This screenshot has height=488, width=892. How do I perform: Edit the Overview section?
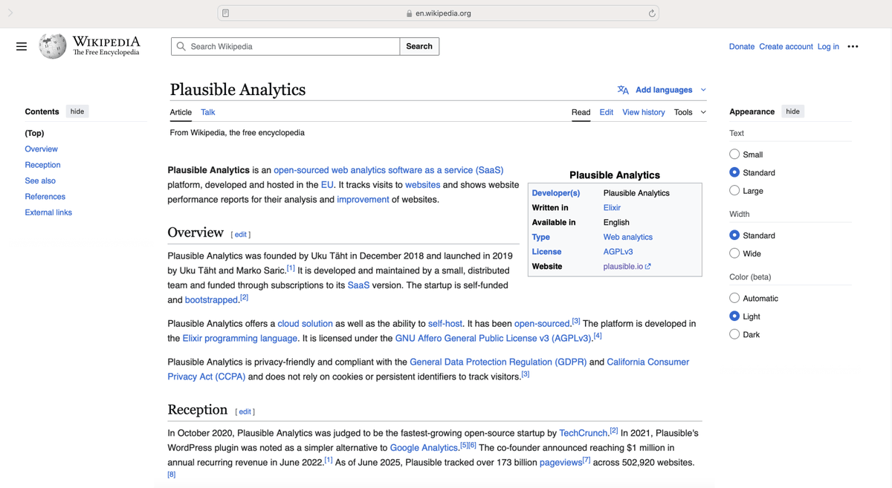tap(241, 234)
